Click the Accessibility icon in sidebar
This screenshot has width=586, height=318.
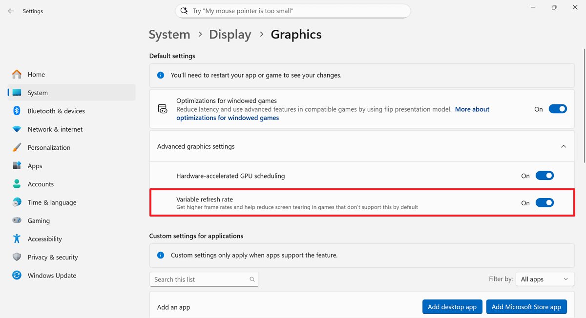(x=16, y=239)
